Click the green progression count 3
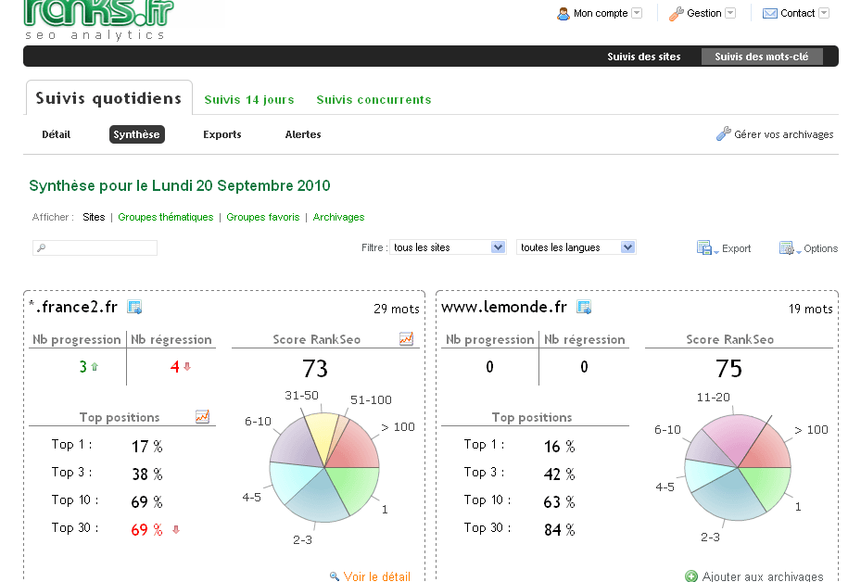Image resolution: width=861 pixels, height=582 pixels. click(x=82, y=366)
